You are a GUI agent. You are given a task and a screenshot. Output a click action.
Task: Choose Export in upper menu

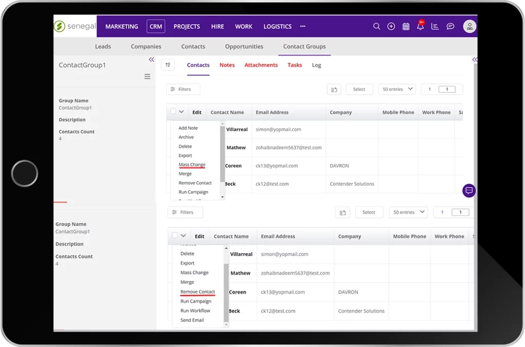pos(185,155)
